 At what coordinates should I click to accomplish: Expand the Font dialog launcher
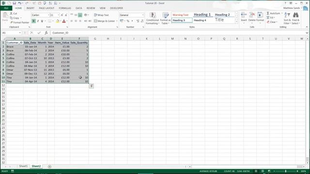click(67, 27)
